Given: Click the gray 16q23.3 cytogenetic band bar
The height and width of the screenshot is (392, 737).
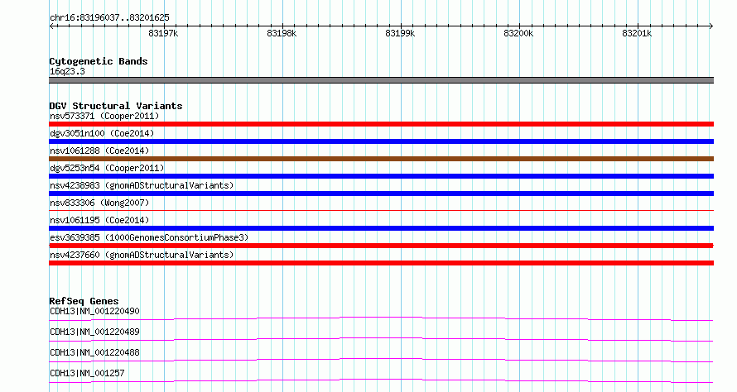Looking at the screenshot, I should pyautogui.click(x=381, y=80).
